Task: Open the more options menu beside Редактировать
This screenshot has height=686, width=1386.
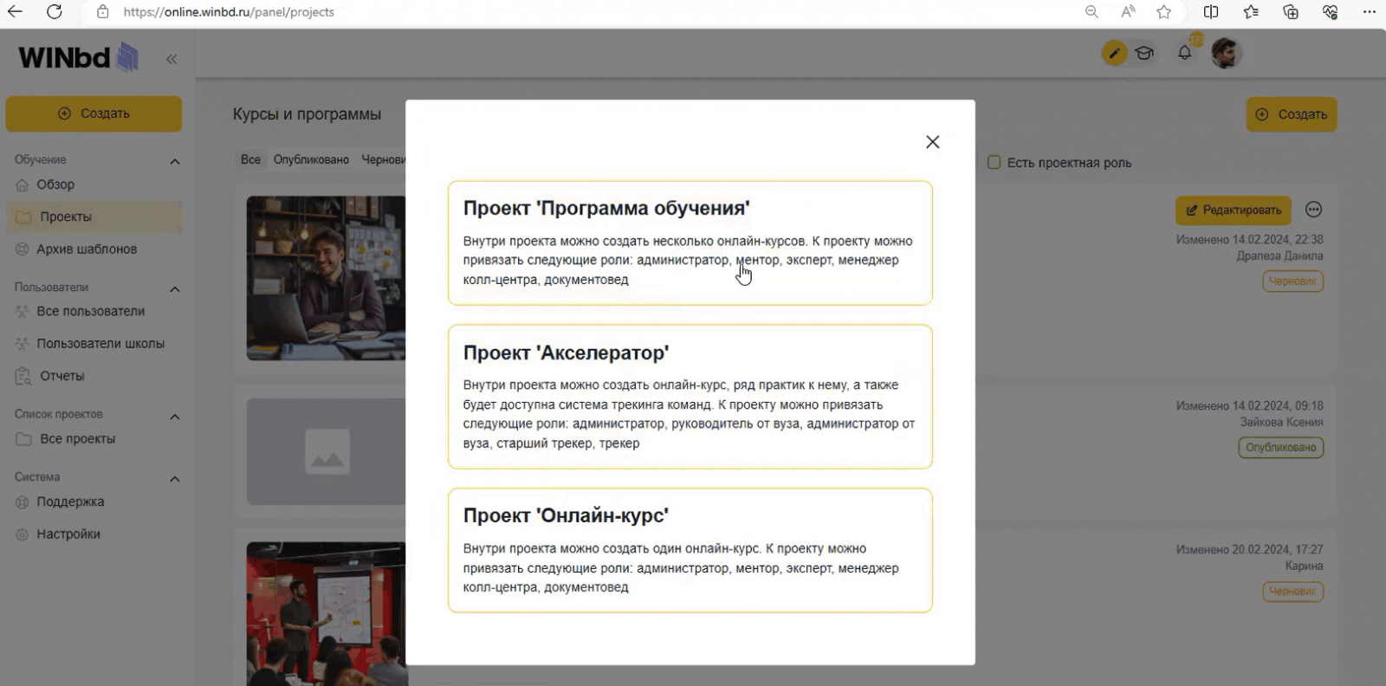Action: 1313,210
